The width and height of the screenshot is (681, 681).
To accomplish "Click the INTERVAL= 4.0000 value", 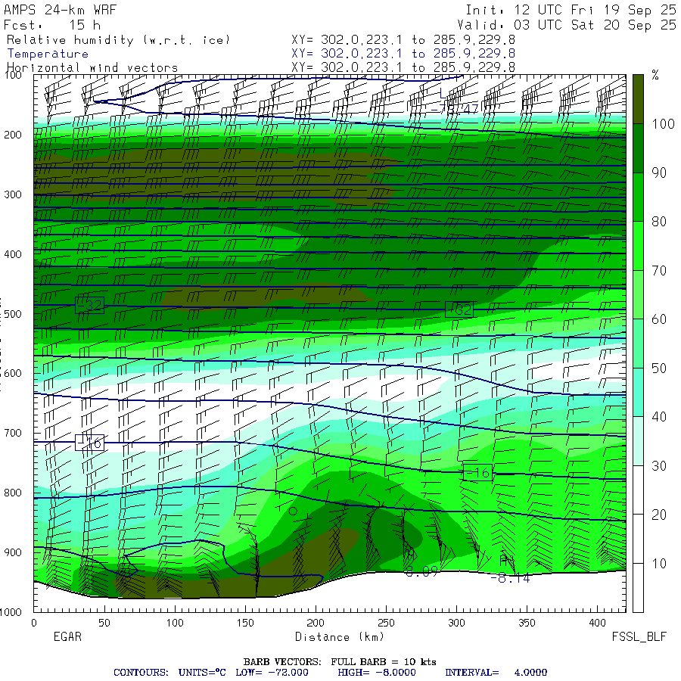I will tap(496, 673).
